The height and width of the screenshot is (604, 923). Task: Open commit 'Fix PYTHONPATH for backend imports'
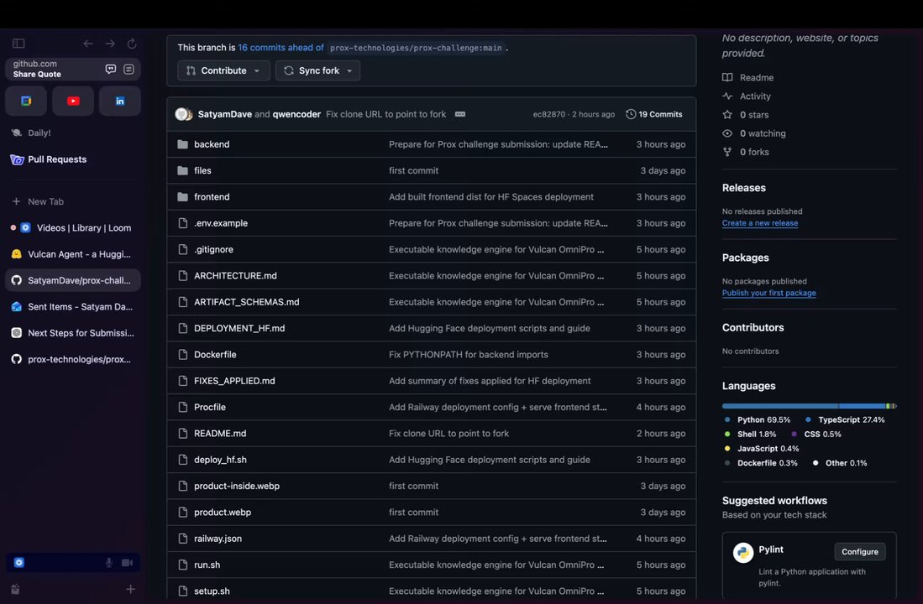point(469,355)
